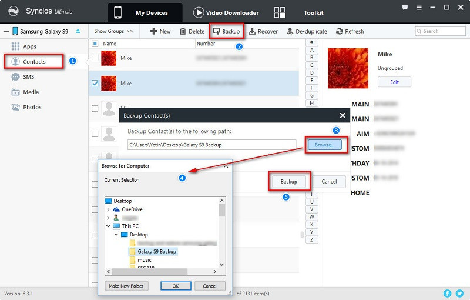Screen dimensions: 470x300
Task: Check the fourth contact row checkbox
Action: pyautogui.click(x=95, y=134)
